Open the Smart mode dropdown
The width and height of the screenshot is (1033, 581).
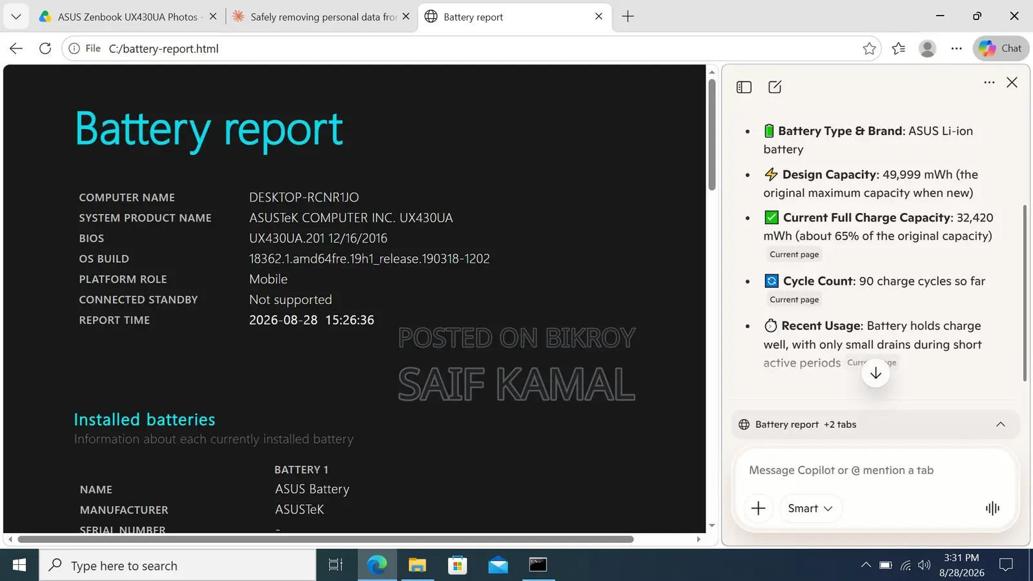(810, 509)
